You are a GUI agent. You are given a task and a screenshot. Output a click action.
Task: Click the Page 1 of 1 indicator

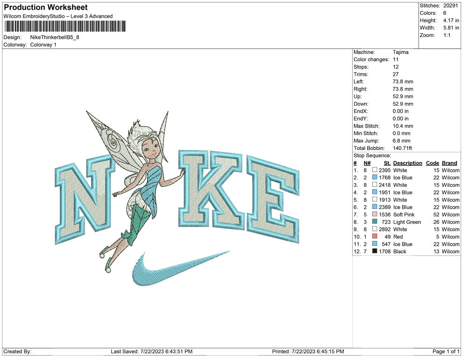pyautogui.click(x=446, y=351)
